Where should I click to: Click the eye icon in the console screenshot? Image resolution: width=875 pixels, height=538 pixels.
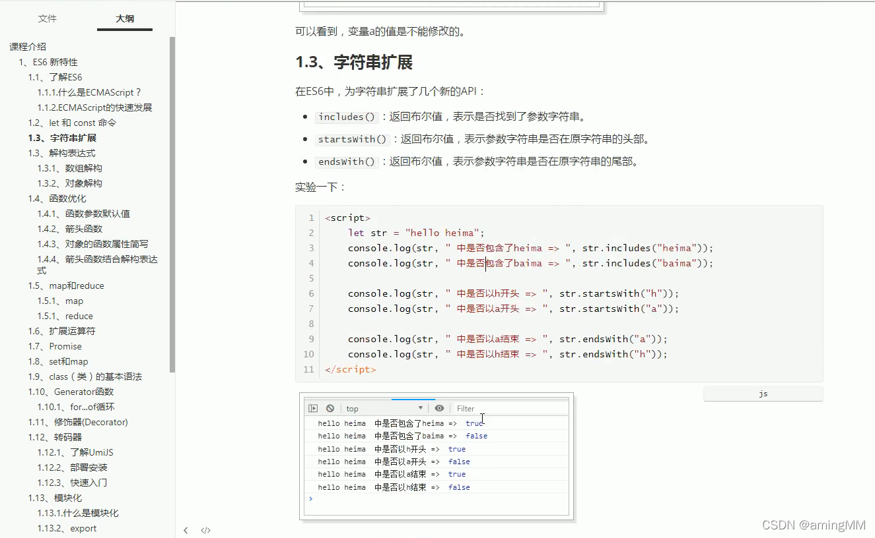coord(439,408)
